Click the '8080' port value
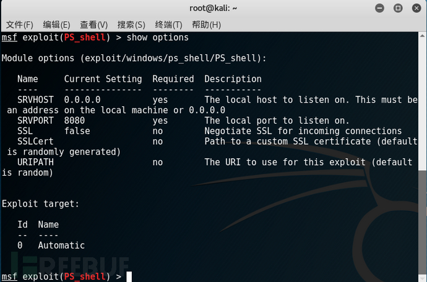Viewport: 427px width, 282px height. point(74,121)
